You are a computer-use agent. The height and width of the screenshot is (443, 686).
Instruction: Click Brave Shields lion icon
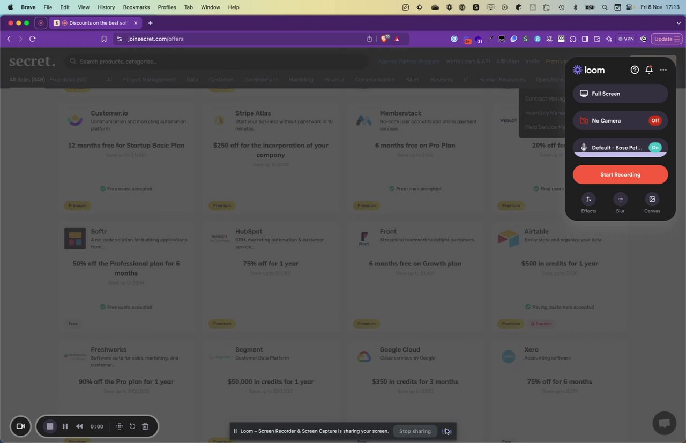pos(384,39)
